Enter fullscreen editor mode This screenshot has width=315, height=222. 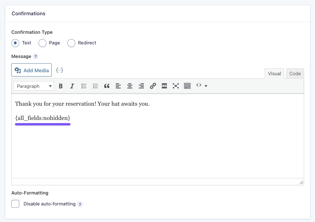click(176, 86)
